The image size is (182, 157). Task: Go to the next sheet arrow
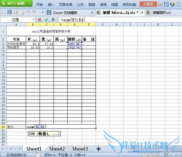(x=16, y=149)
